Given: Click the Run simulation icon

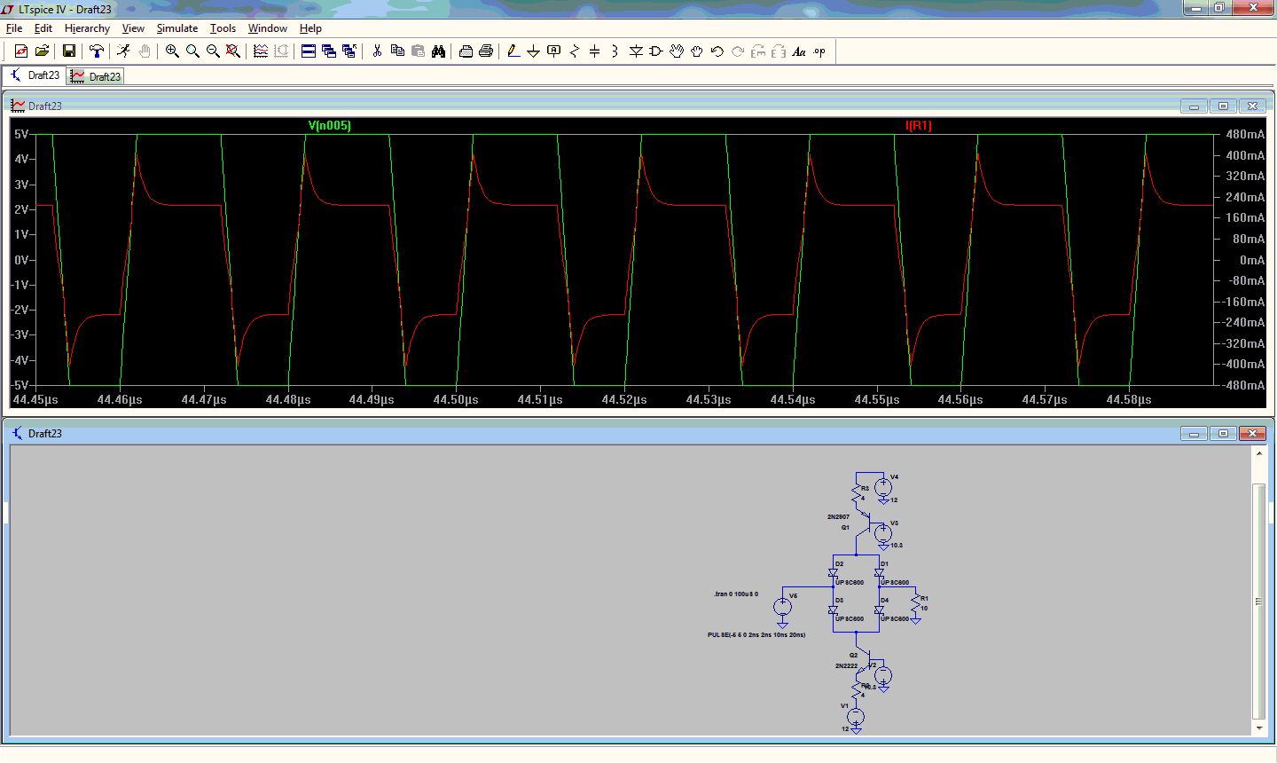Looking at the screenshot, I should (x=124, y=51).
